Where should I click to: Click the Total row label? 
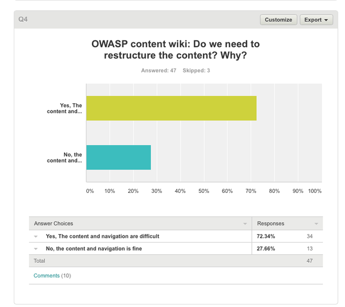click(39, 261)
